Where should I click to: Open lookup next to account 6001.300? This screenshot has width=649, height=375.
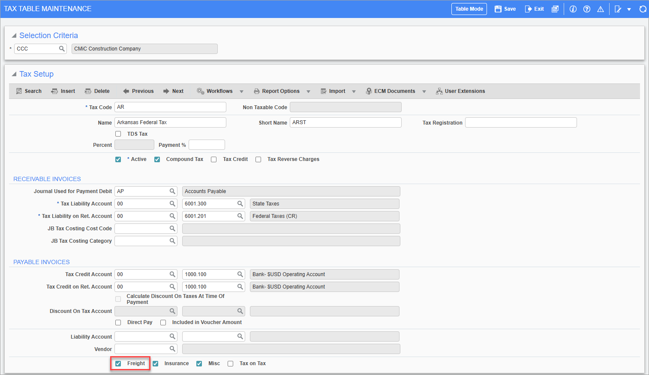240,204
